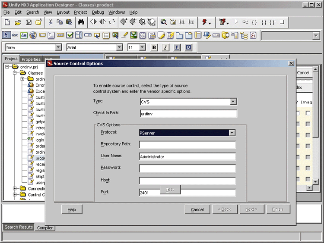Select the folder with magnifier tool

225,35
